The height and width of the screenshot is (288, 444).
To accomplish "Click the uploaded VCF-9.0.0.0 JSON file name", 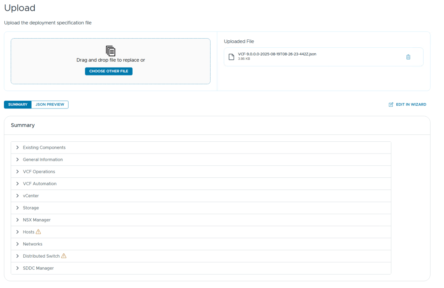I will (x=277, y=54).
